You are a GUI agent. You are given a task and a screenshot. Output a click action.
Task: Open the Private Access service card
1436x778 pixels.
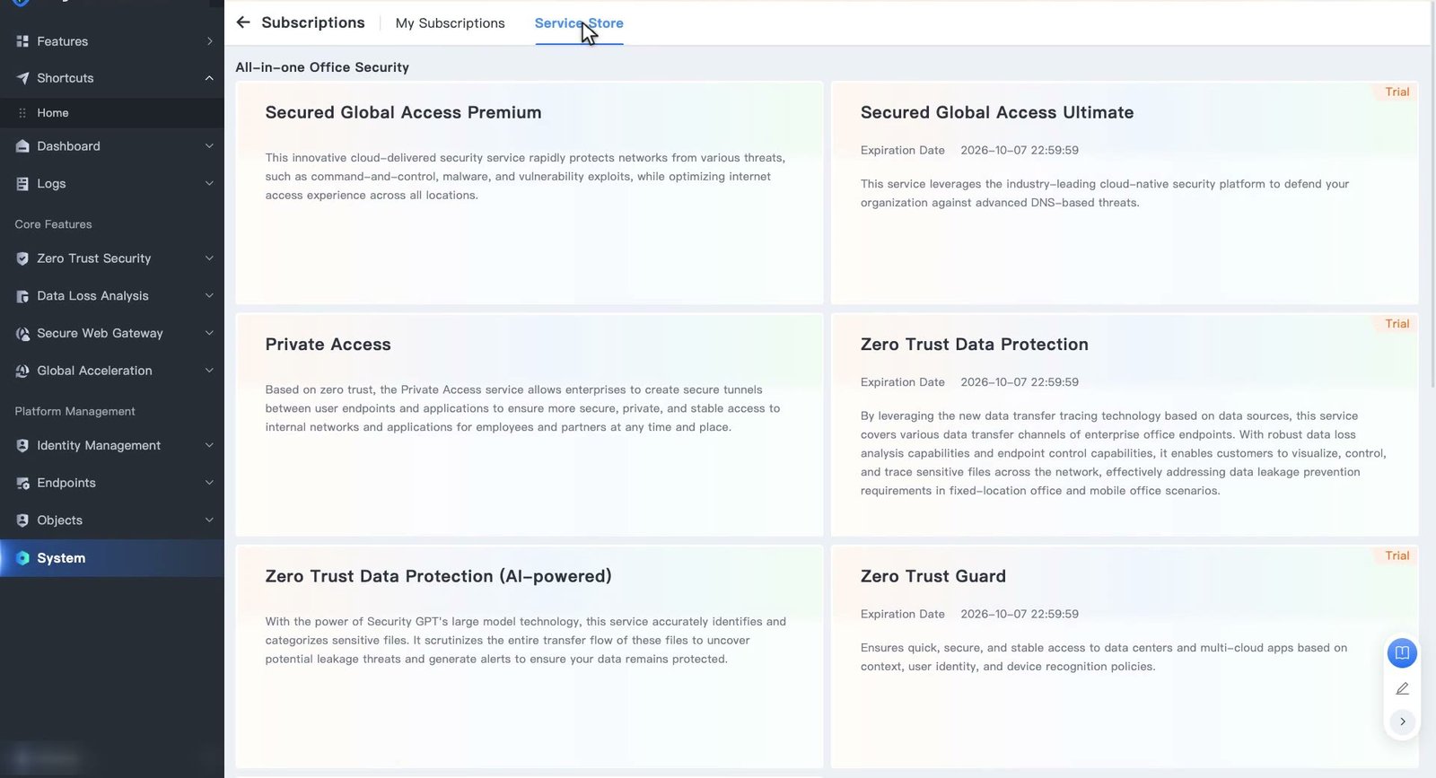point(529,424)
